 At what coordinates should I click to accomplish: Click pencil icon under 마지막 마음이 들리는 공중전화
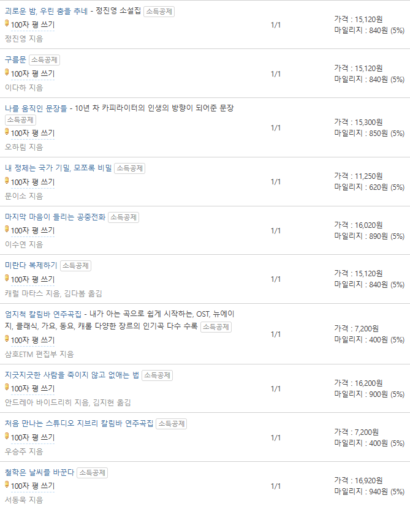click(7, 229)
